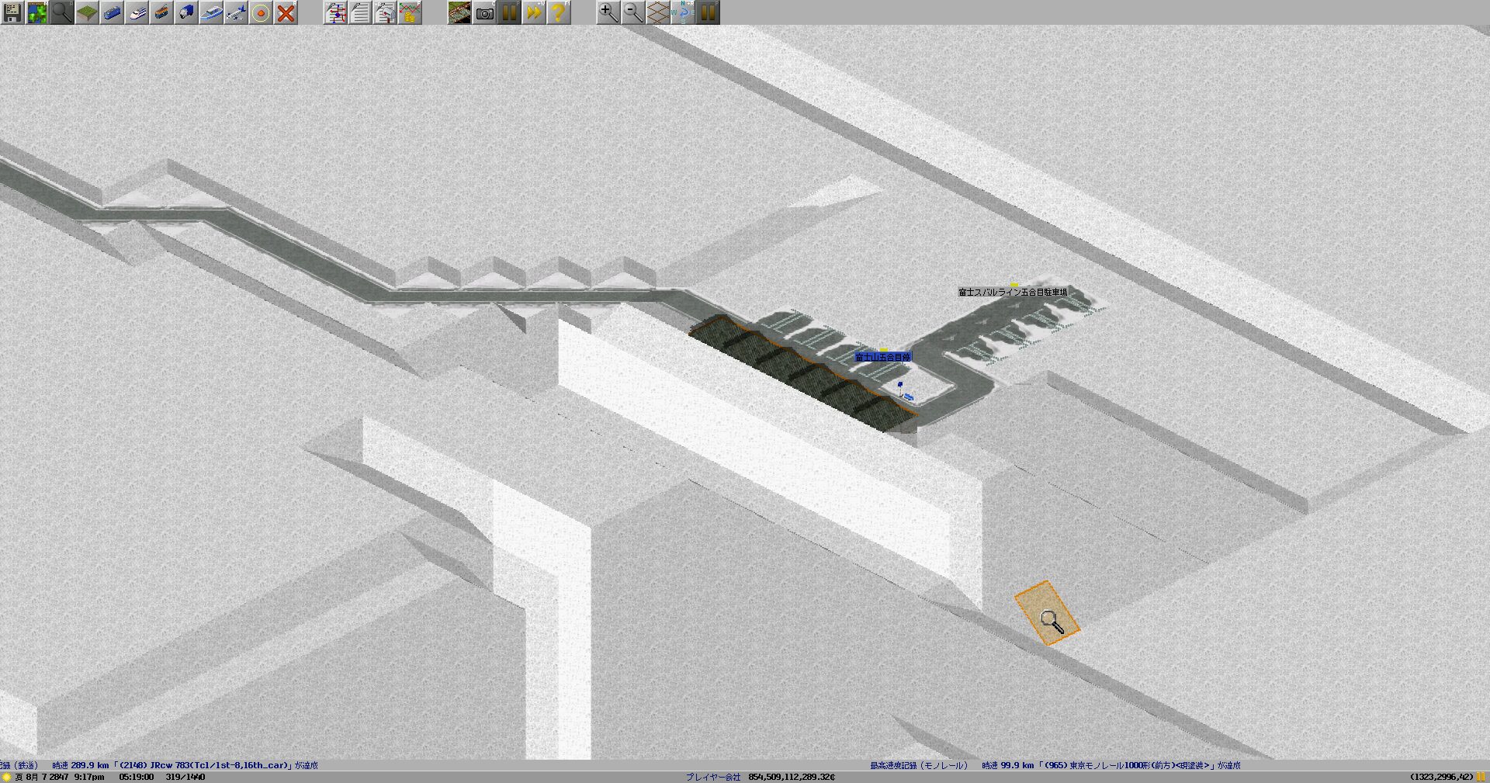Open the road truck tools
Image resolution: width=1490 pixels, height=783 pixels.
point(186,12)
